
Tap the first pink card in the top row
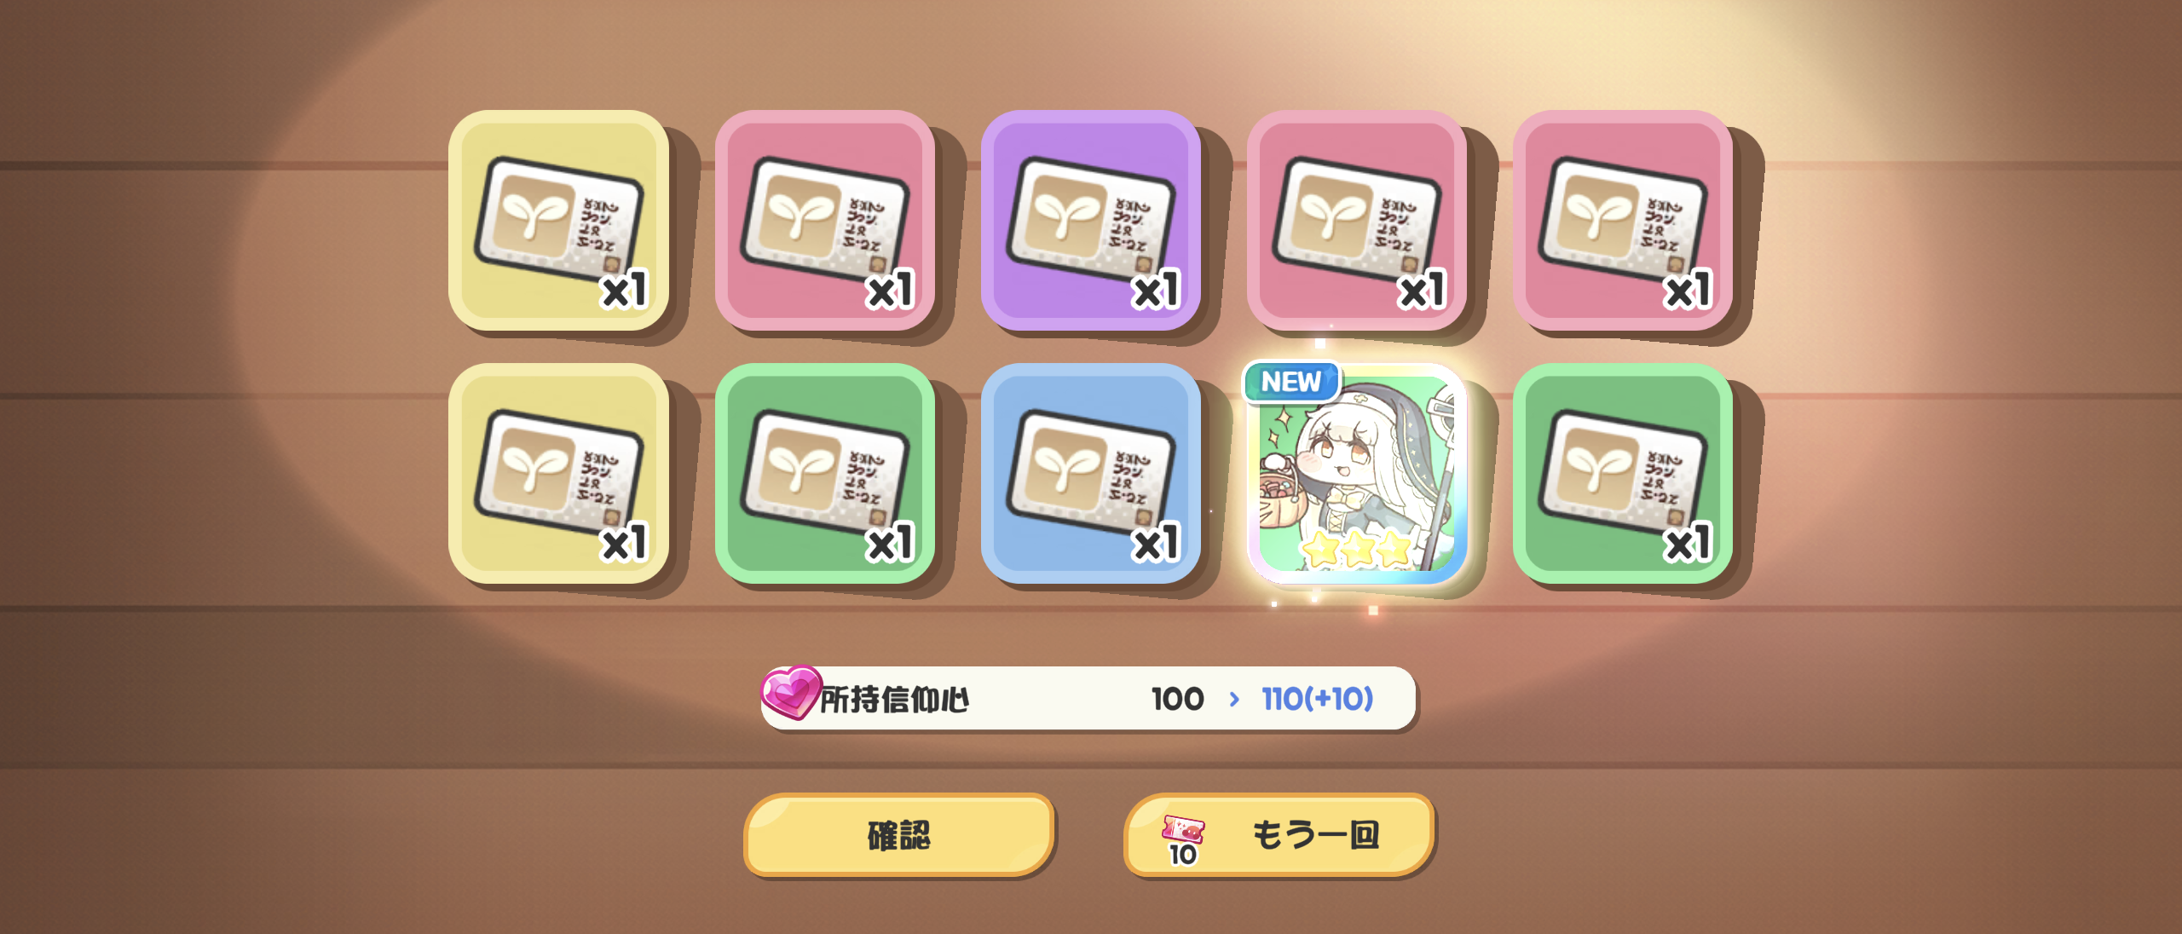pos(825,221)
